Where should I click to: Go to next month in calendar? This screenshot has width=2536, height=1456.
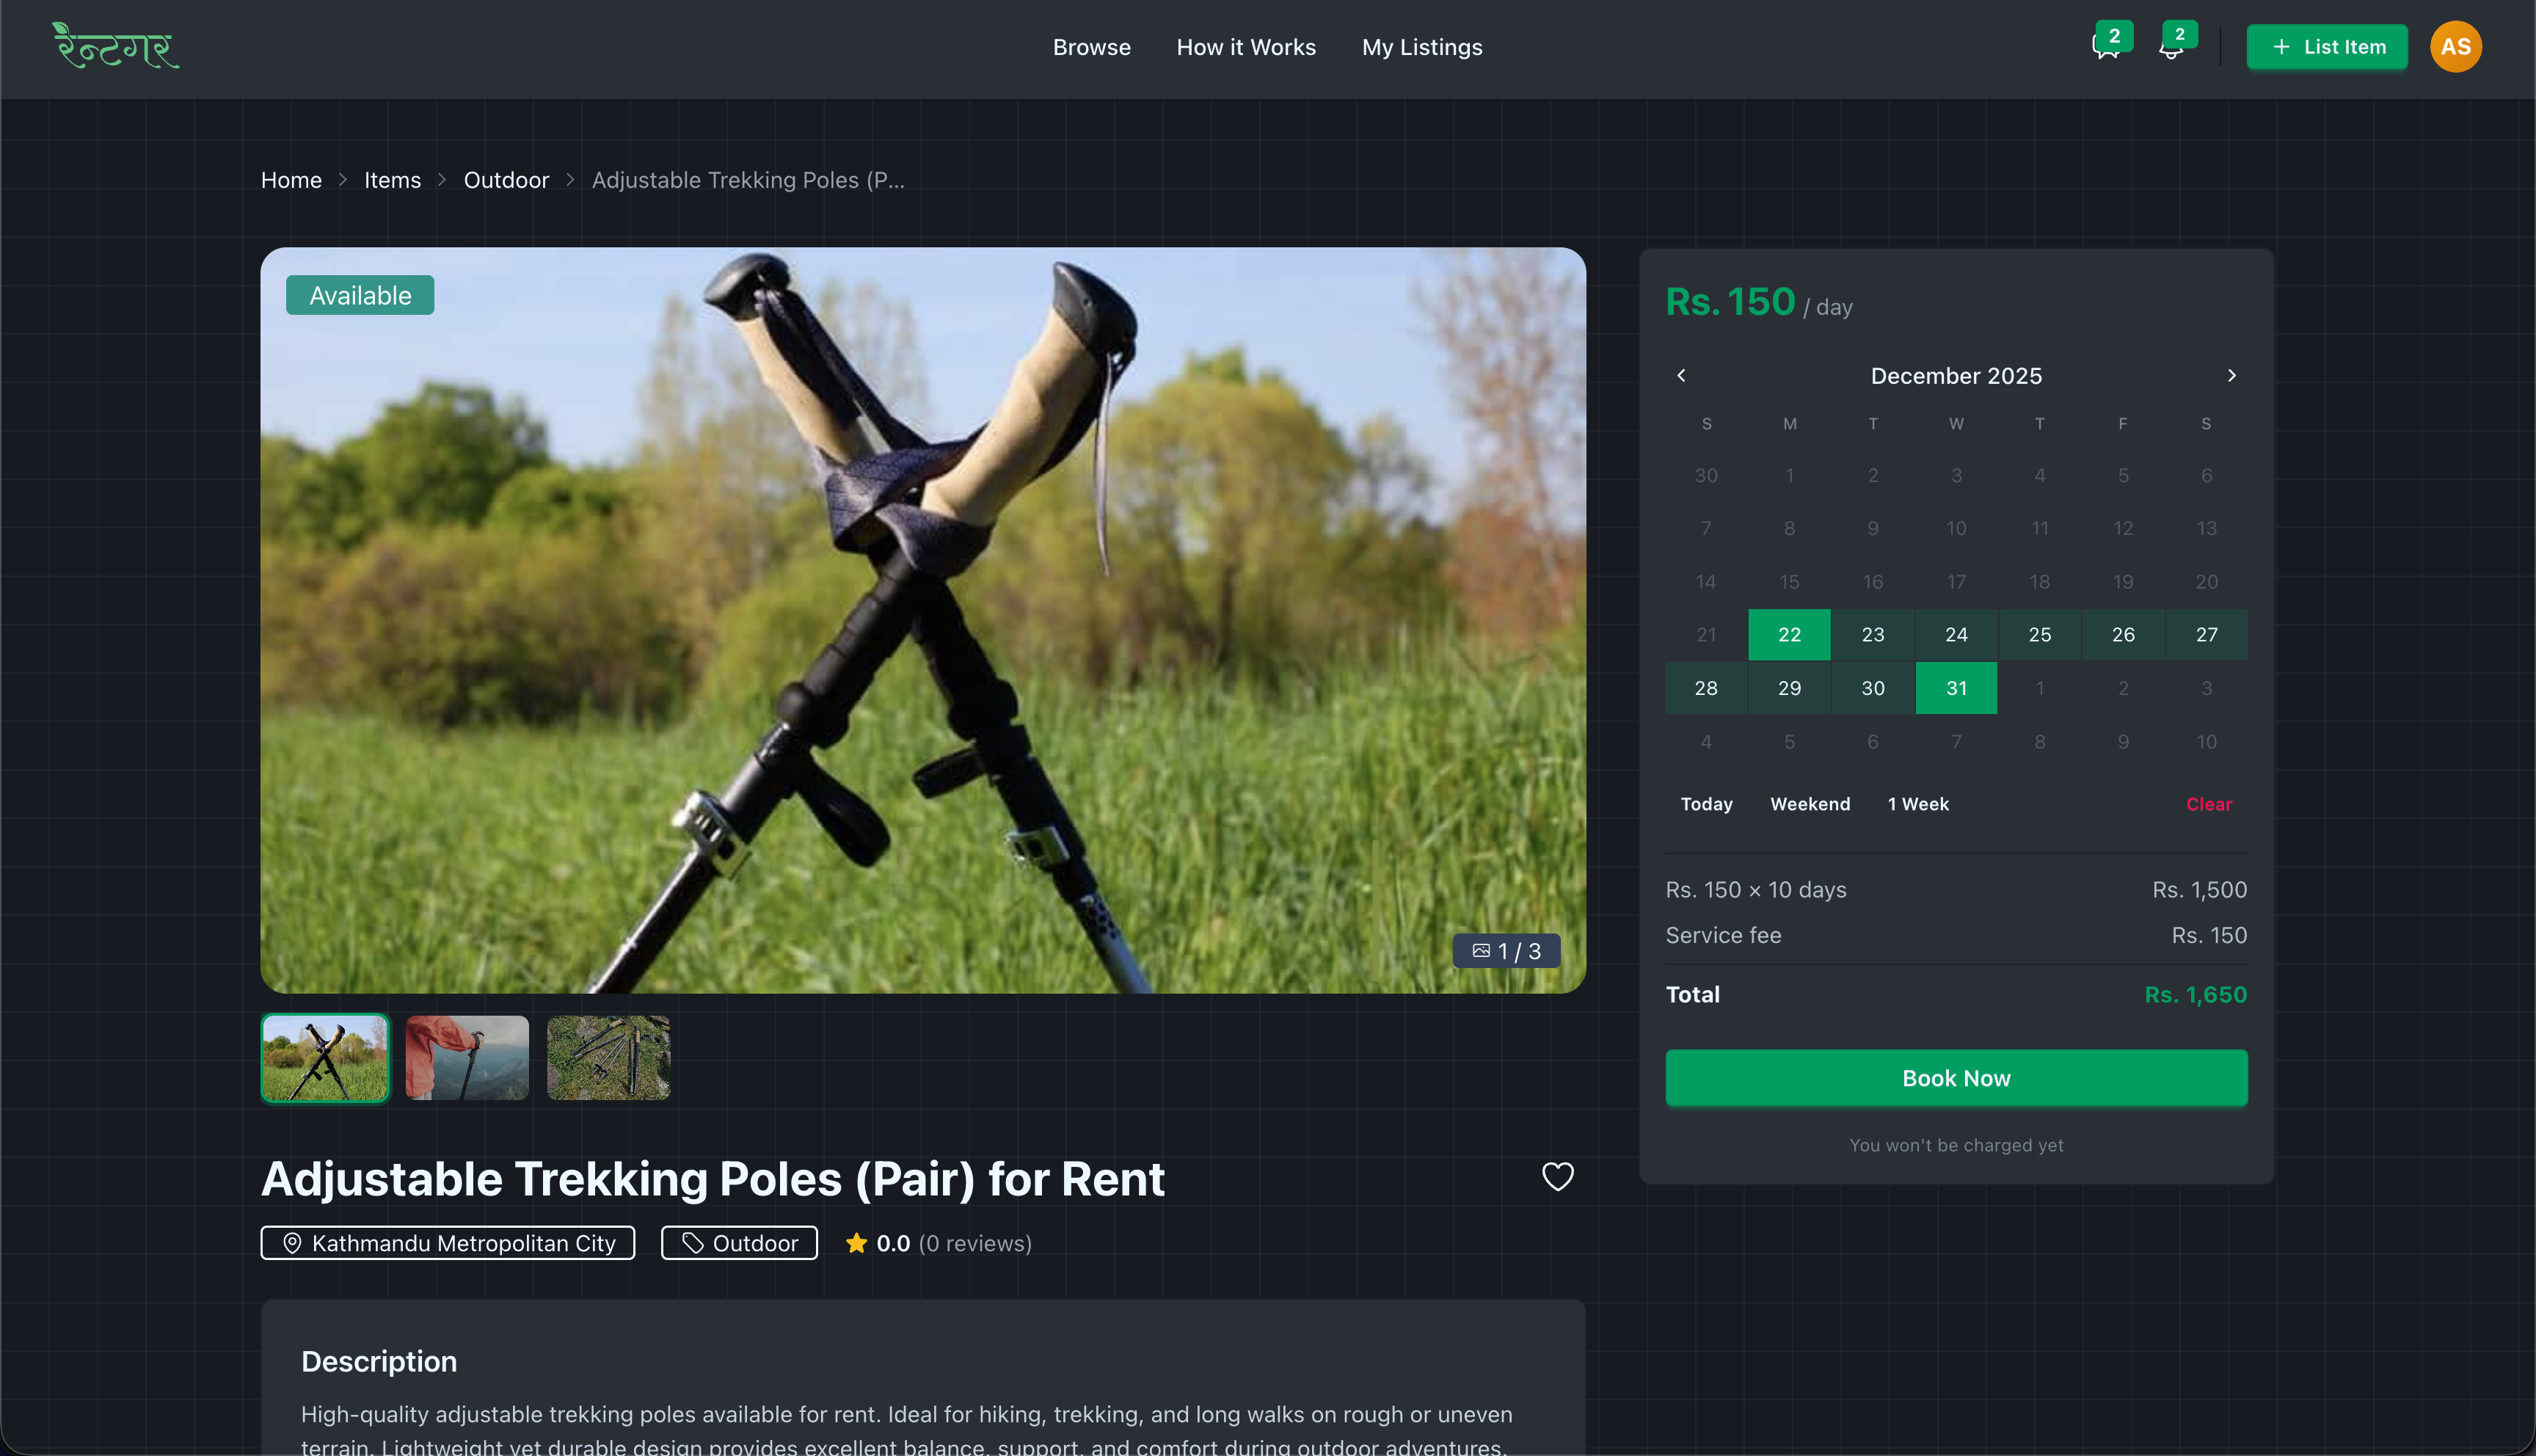2231,375
